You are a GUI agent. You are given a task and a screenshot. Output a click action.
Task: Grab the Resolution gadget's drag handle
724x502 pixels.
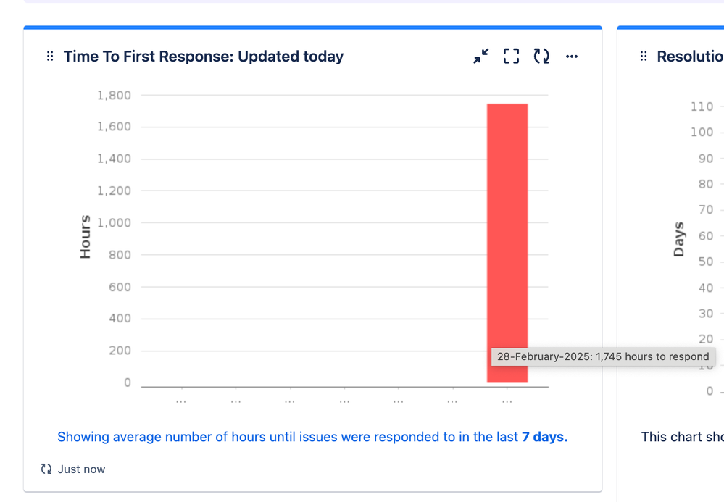click(642, 56)
